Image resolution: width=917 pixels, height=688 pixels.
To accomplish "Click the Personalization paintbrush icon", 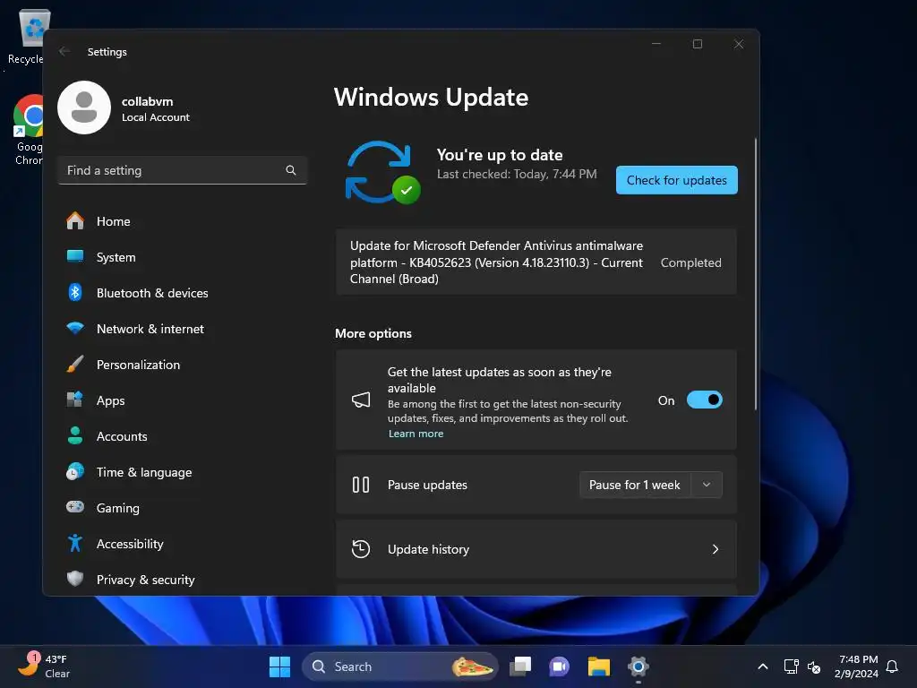I will coord(75,364).
